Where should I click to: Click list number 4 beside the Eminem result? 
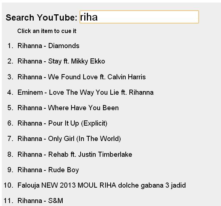pos(10,93)
